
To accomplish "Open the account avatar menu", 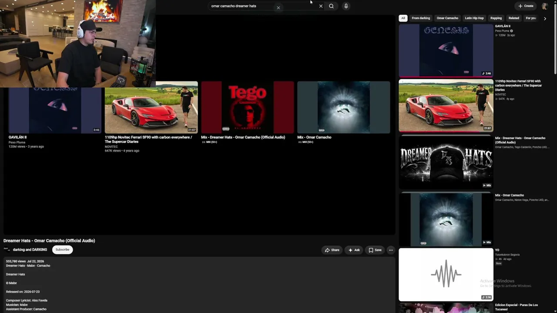I will 544,6.
